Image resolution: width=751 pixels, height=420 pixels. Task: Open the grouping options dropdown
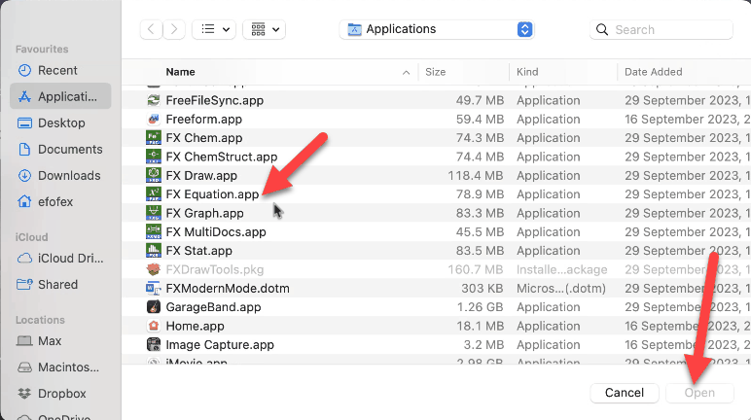[x=265, y=30]
